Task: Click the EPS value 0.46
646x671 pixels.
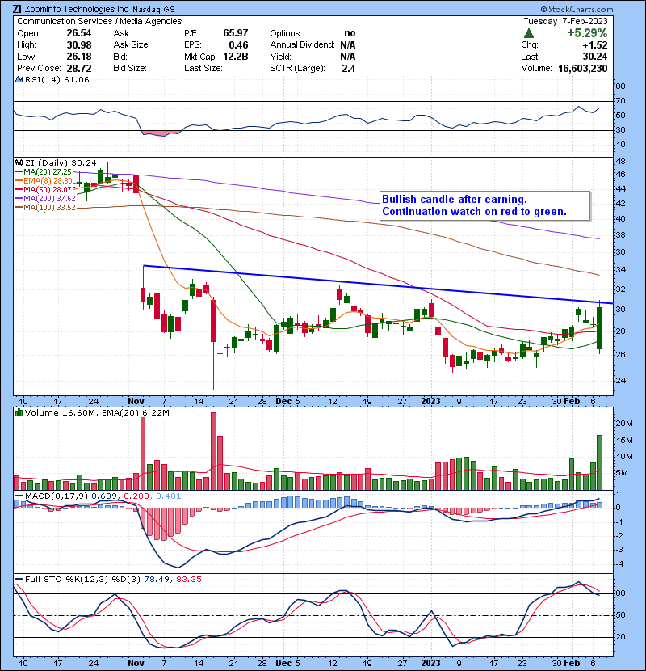Action: (x=238, y=44)
